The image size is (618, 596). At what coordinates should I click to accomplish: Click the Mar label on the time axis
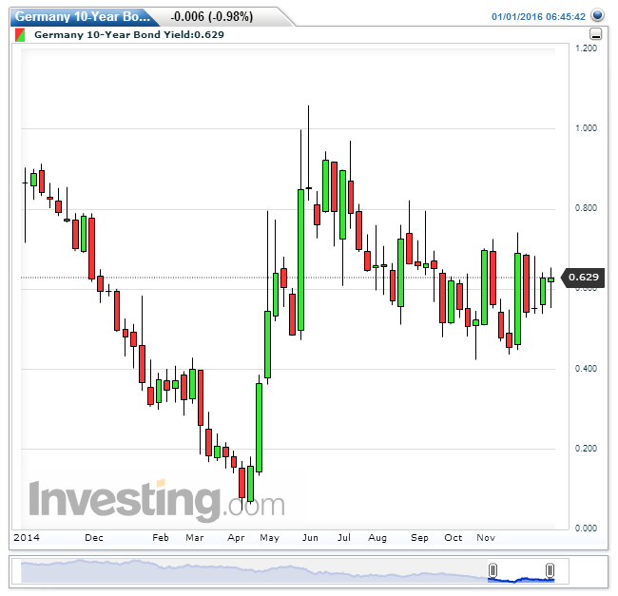195,538
